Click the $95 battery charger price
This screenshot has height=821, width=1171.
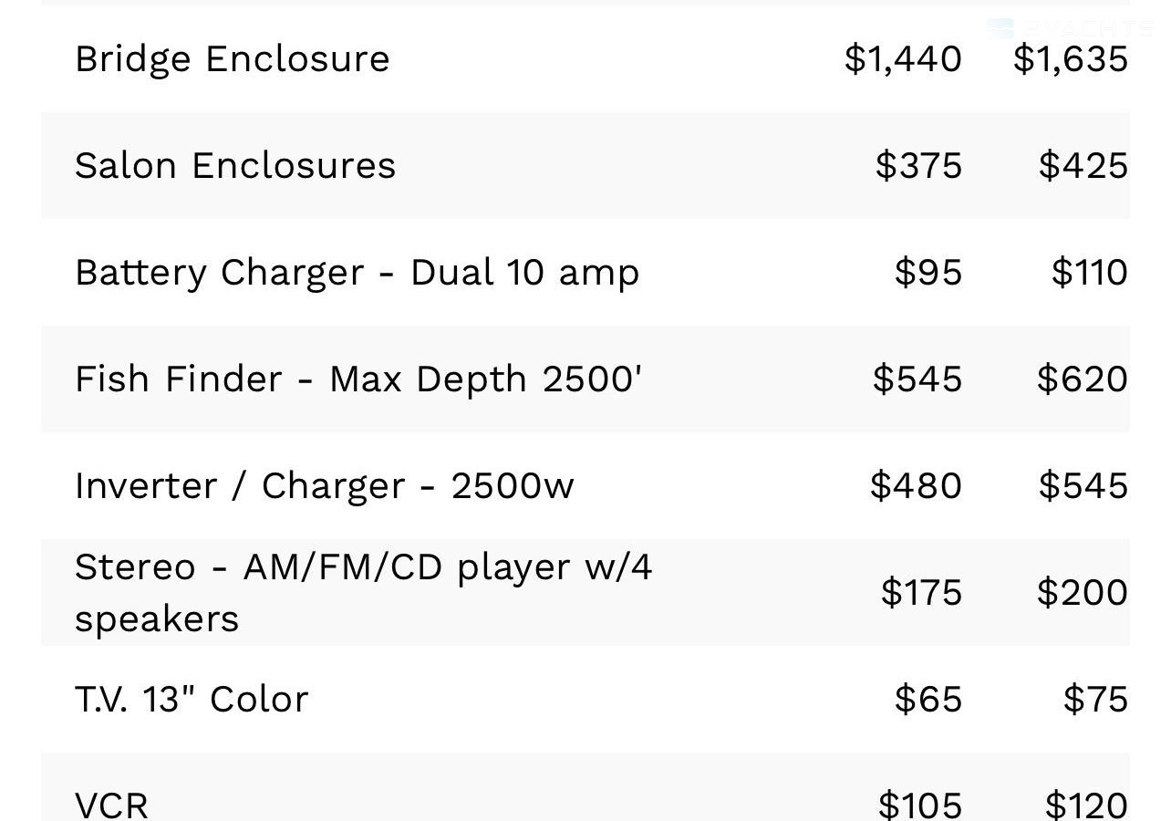coord(928,273)
